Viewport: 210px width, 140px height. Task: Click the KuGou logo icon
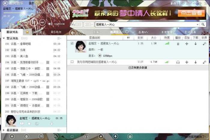click(5, 3)
